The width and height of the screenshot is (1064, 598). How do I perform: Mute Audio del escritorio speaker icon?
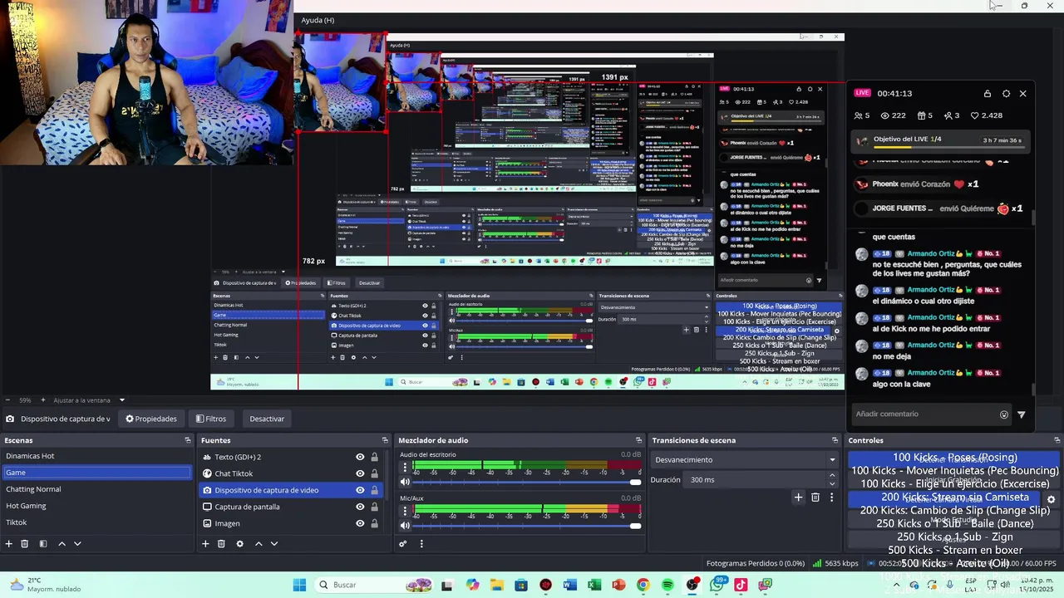[406, 482]
